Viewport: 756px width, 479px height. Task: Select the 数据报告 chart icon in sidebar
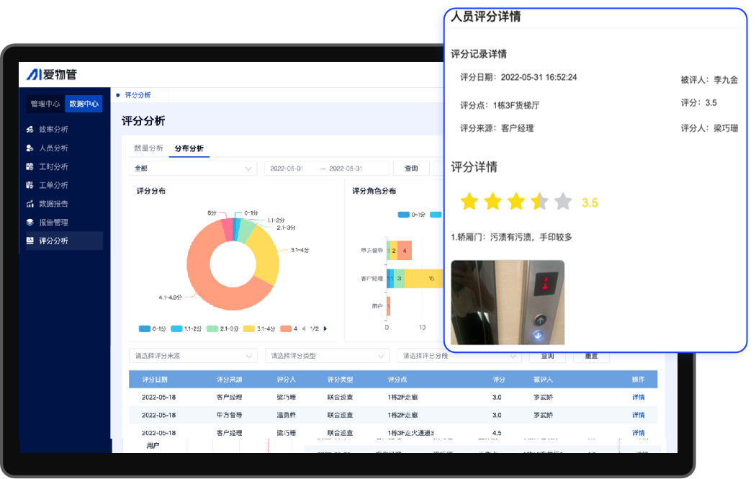click(x=30, y=204)
